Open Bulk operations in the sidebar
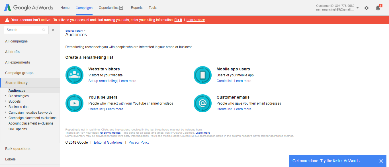 click(x=18, y=149)
